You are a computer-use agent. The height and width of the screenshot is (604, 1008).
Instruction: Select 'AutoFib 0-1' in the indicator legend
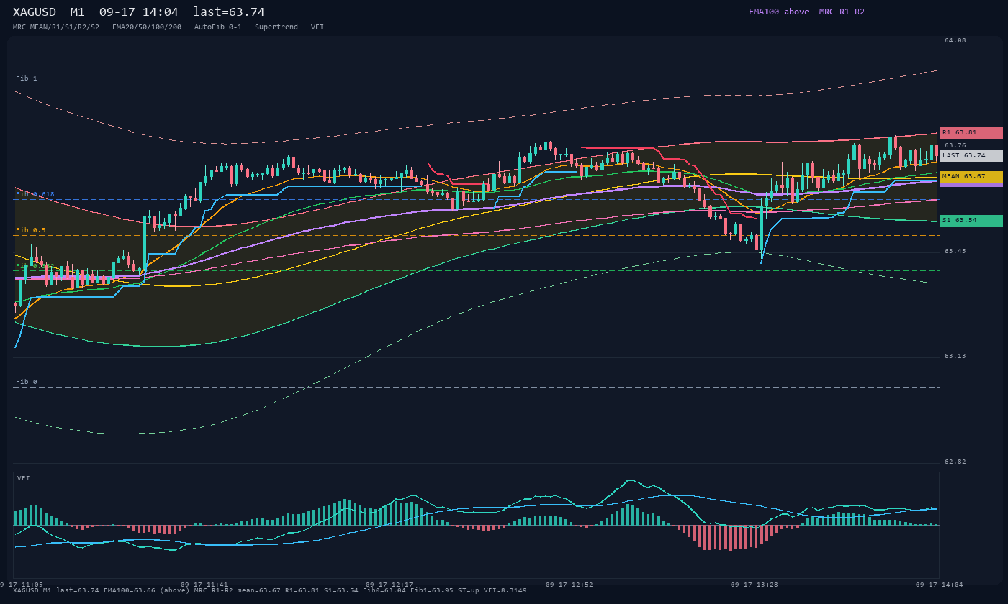pos(218,27)
